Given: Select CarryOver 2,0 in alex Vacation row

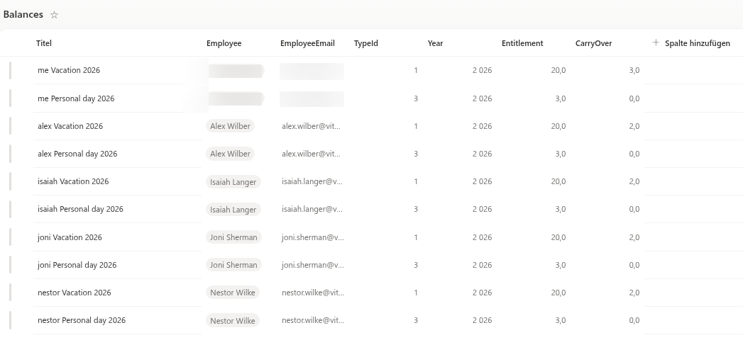Looking at the screenshot, I should click(x=634, y=126).
